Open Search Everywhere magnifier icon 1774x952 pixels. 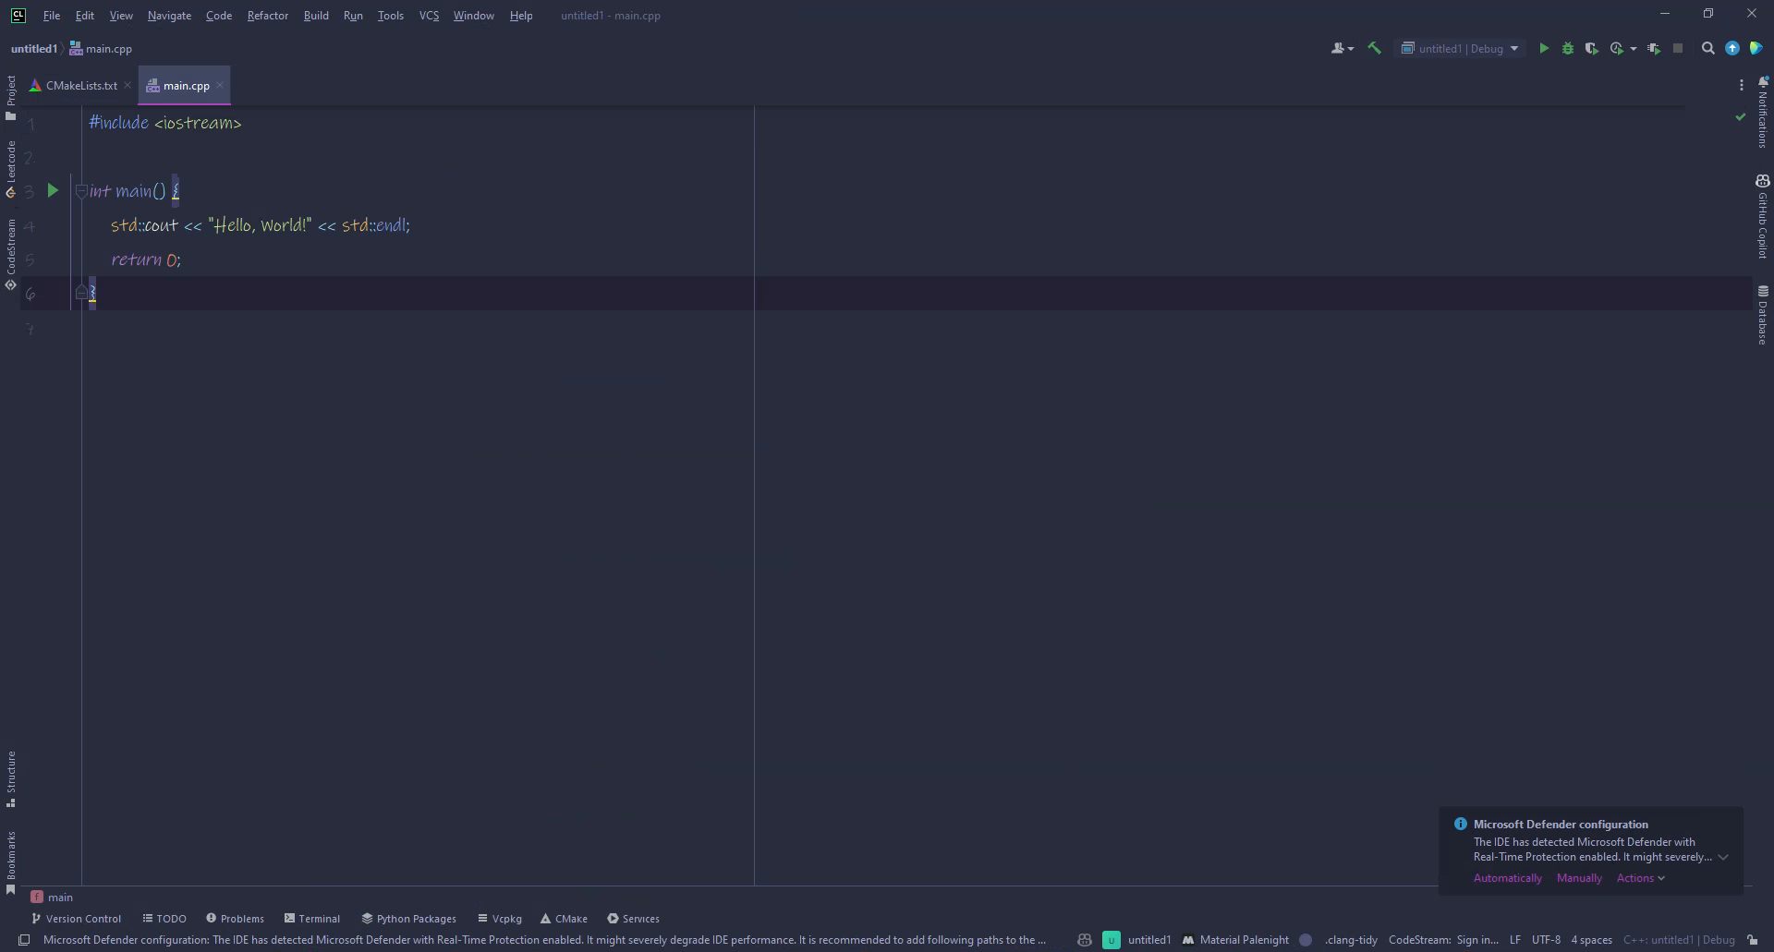pos(1707,49)
